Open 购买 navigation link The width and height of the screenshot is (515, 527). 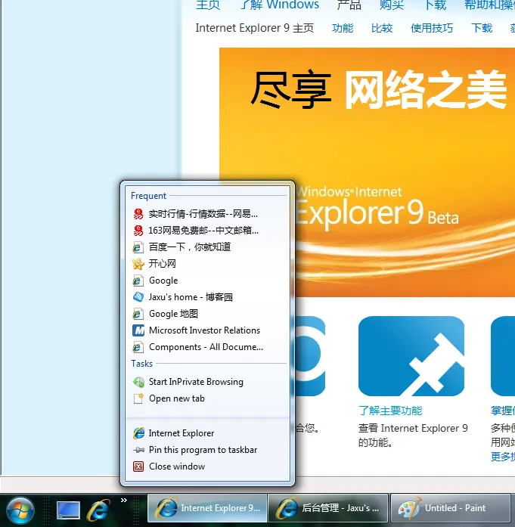[392, 5]
